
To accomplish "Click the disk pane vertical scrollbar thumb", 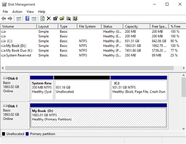I will pyautogui.click(x=184, y=87).
